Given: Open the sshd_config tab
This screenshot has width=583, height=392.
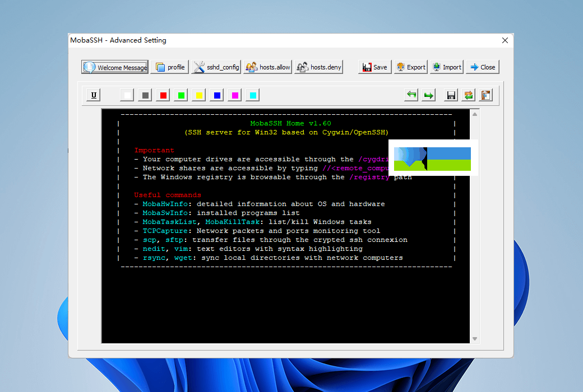Looking at the screenshot, I should (216, 67).
